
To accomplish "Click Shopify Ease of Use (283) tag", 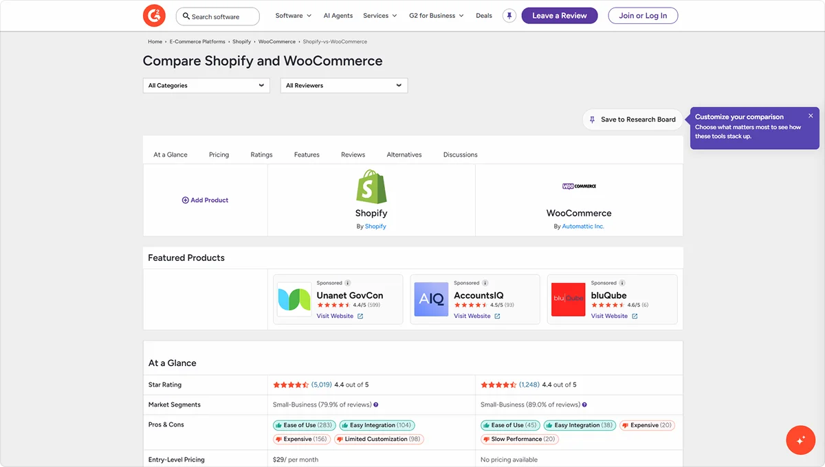I will (x=305, y=425).
